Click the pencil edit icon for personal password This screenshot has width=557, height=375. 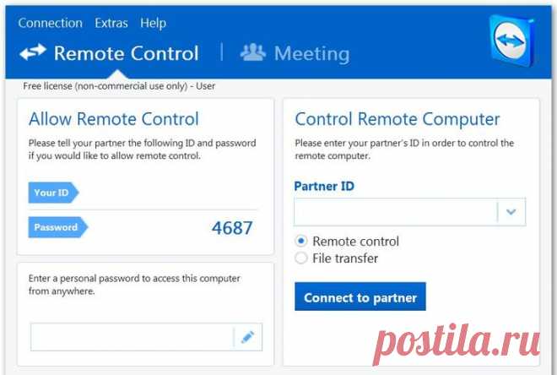click(247, 337)
